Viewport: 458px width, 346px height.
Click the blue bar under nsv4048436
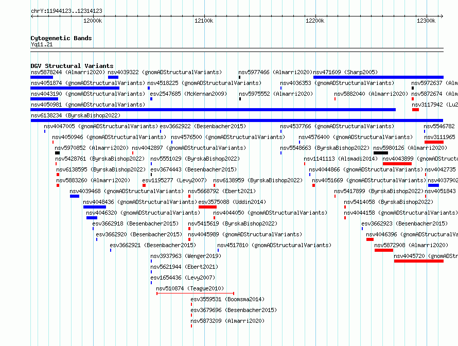point(95,207)
